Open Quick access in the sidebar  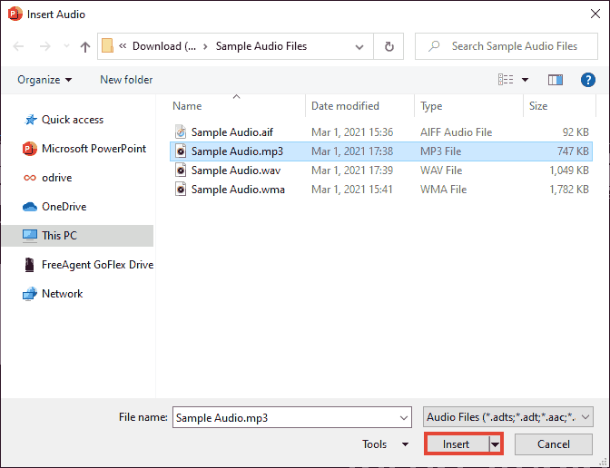[72, 120]
